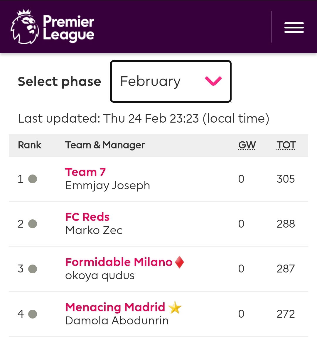Viewport: 317px width, 337px height.
Task: Open the hamburger menu icon
Action: click(294, 28)
